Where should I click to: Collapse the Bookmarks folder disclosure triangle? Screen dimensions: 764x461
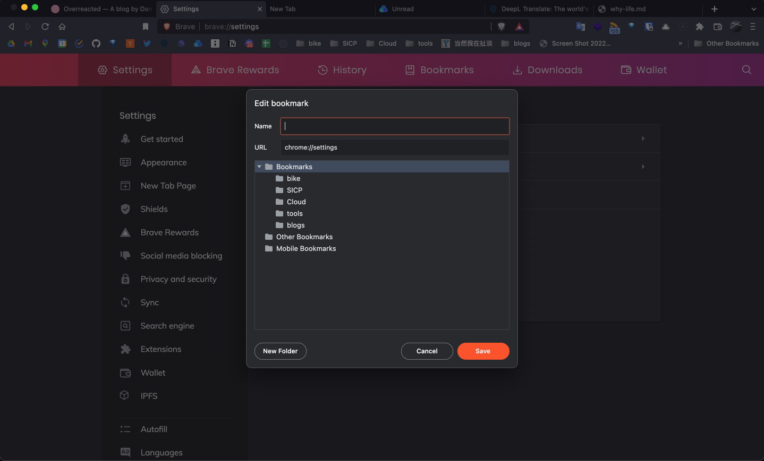259,167
